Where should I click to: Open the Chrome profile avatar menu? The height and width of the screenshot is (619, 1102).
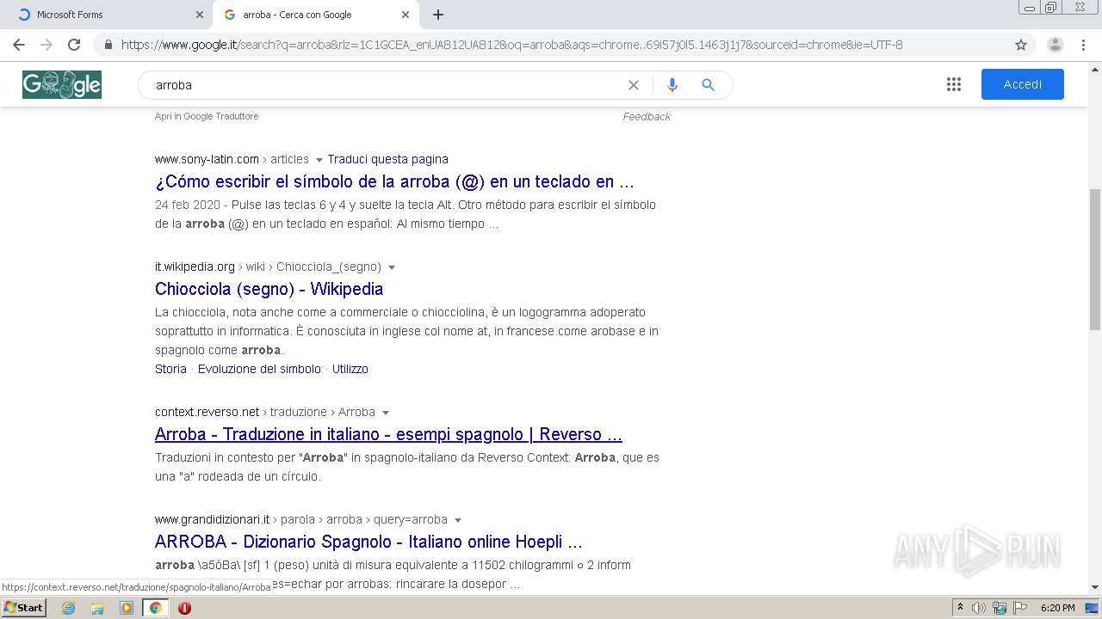pos(1056,45)
